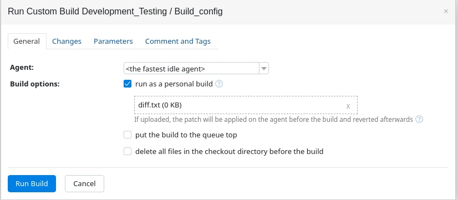Select the General tab
The width and height of the screenshot is (458, 200).
27,41
